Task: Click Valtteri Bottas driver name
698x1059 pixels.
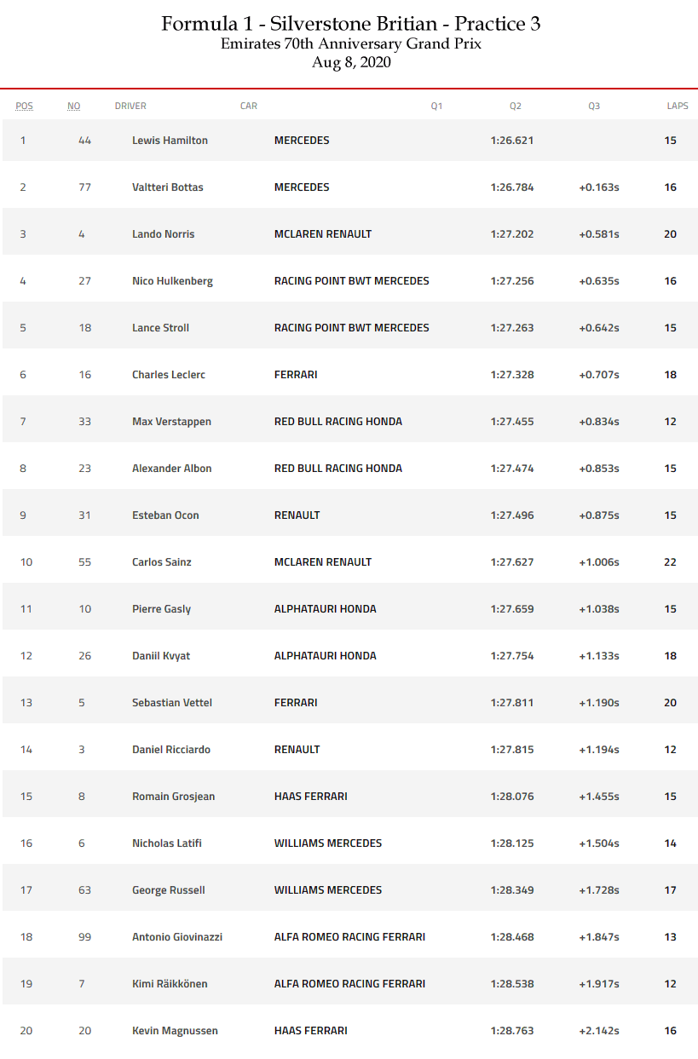Action: click(168, 187)
